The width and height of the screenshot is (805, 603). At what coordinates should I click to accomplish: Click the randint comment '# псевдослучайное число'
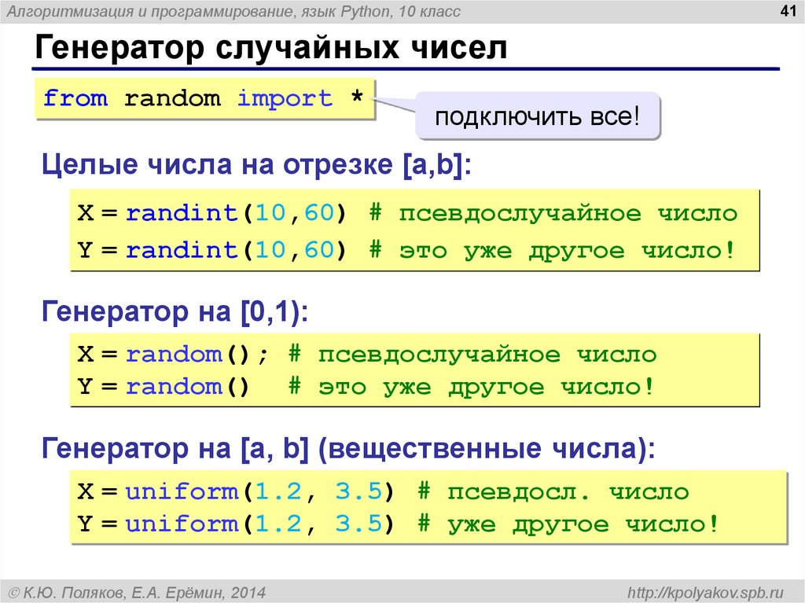[553, 213]
